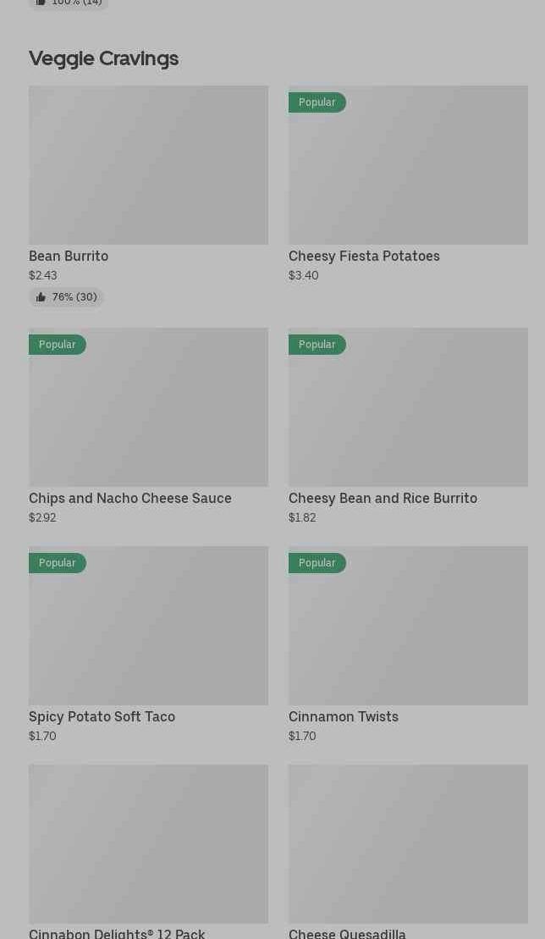Open the Cinnabon Delights 12 Pack image
545x939 pixels.
click(x=148, y=844)
